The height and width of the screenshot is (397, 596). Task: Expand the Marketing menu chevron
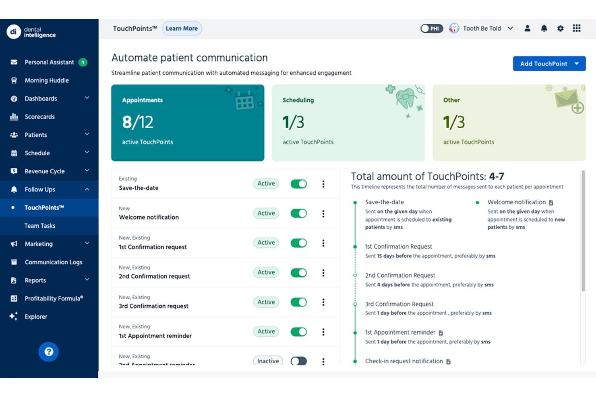87,243
